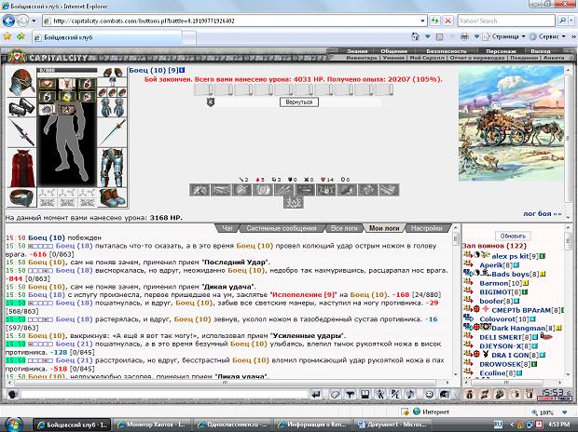Click the earrings equipment slot
Viewport: 578px width, 432px height.
click(x=113, y=73)
